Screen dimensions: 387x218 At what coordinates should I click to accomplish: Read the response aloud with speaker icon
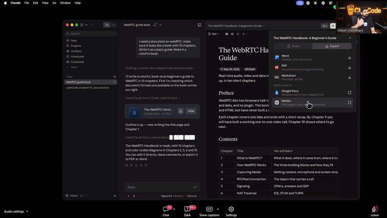click(132, 165)
